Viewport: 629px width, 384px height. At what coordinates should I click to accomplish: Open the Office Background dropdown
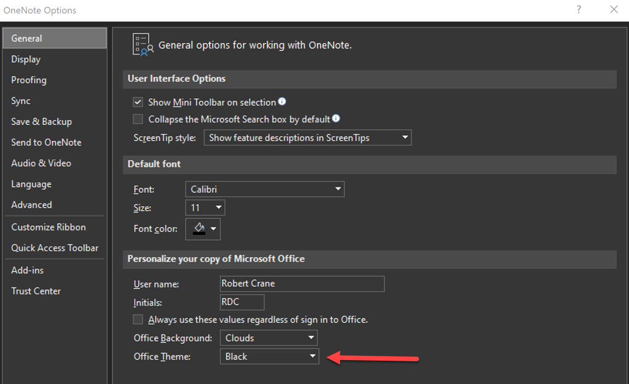point(268,338)
